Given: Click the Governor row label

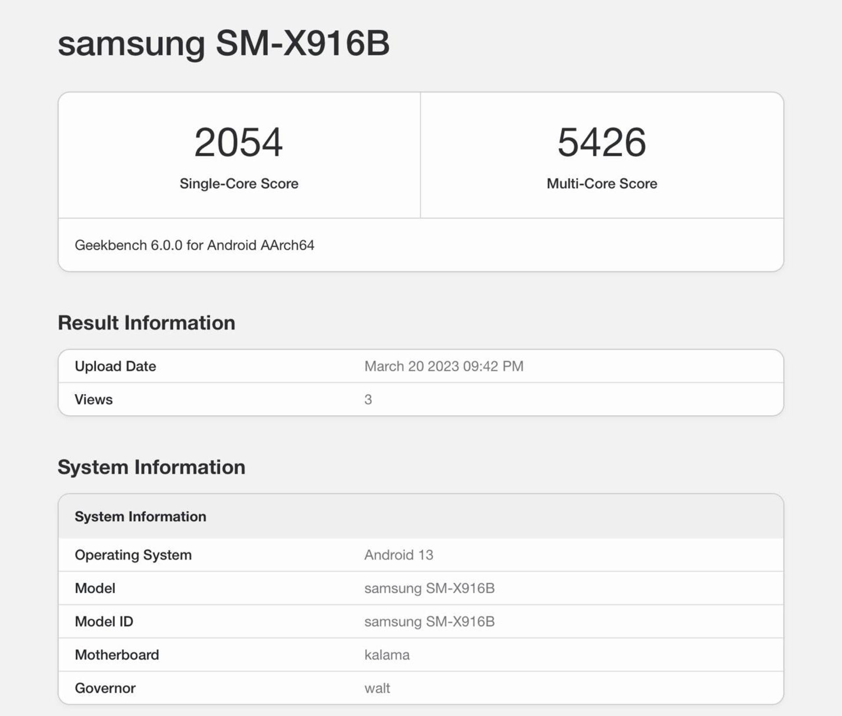Looking at the screenshot, I should coord(105,688).
